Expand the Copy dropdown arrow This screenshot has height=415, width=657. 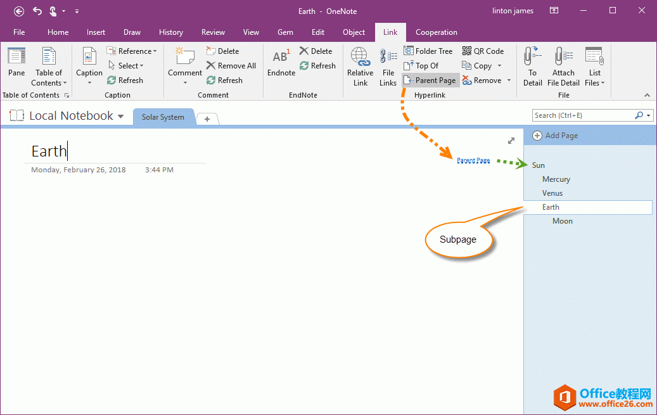pyautogui.click(x=500, y=65)
